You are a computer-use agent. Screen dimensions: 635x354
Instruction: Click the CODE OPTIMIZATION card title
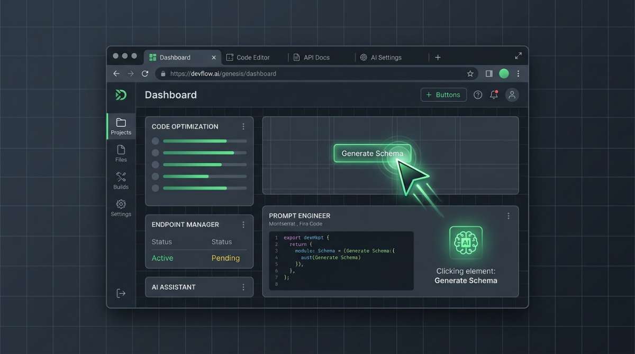click(x=185, y=127)
